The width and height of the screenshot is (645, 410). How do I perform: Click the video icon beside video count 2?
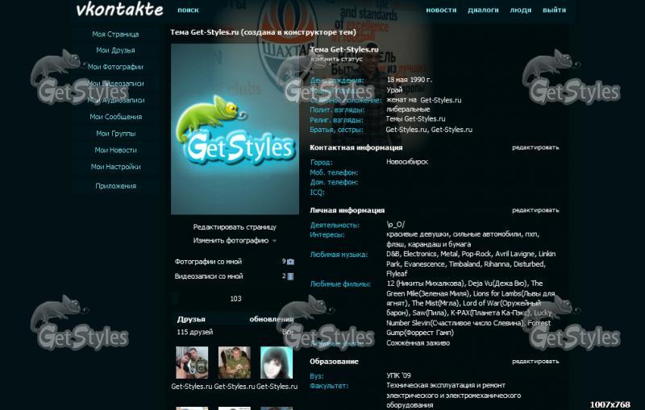click(x=290, y=276)
